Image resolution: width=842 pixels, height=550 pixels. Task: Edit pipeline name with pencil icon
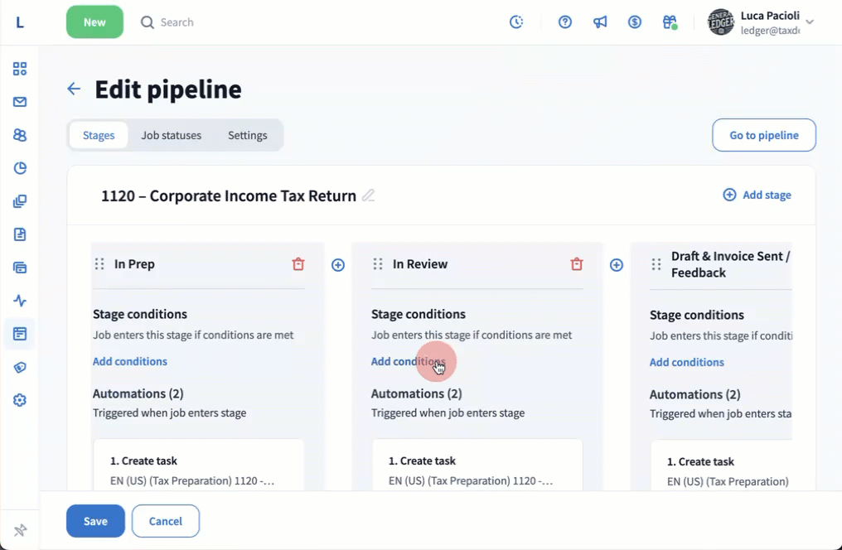(369, 195)
